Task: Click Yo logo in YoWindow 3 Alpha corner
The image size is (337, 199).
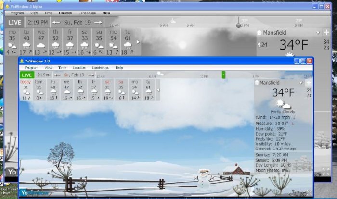Action: point(12,172)
